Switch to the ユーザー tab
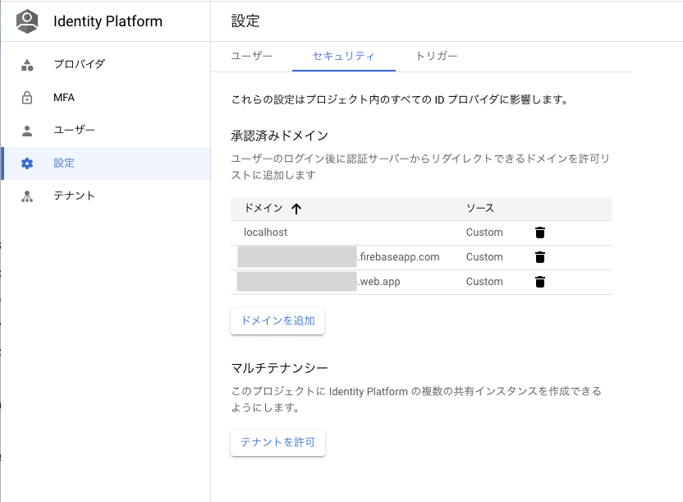The image size is (683, 502). [x=251, y=56]
